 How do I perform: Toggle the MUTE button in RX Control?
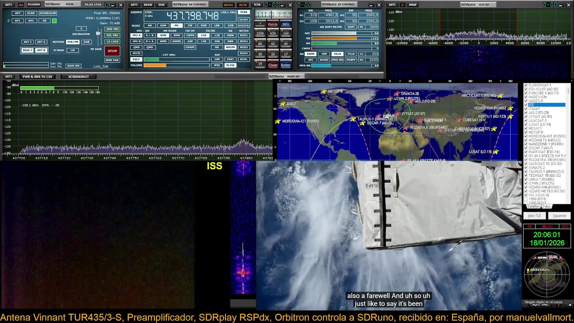[x=136, y=53]
